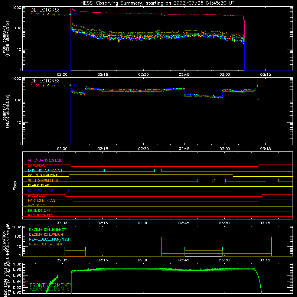
Task: Click the counts/s (REAR SEGMENTS) axis title
Action: tap(6, 111)
